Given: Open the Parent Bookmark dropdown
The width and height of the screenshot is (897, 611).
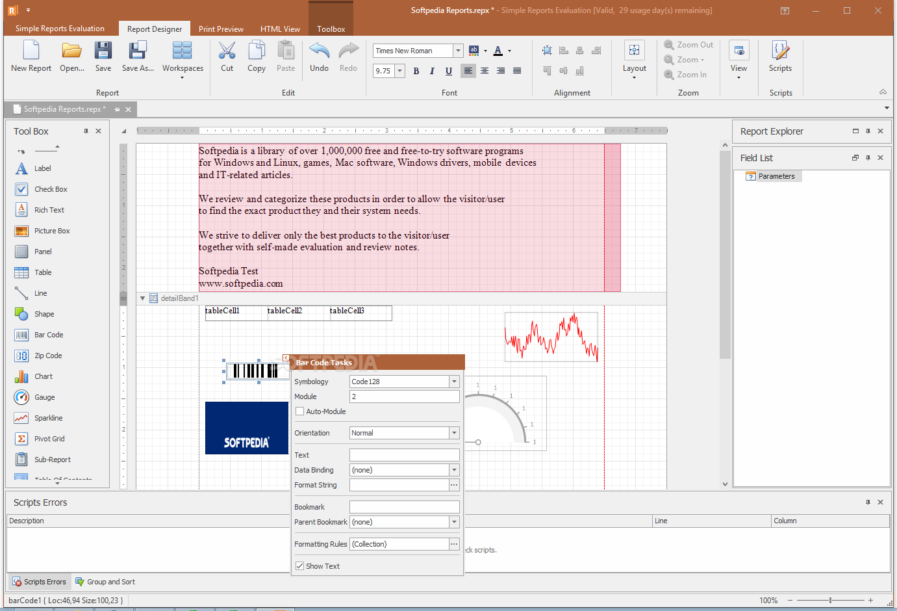Looking at the screenshot, I should 454,522.
